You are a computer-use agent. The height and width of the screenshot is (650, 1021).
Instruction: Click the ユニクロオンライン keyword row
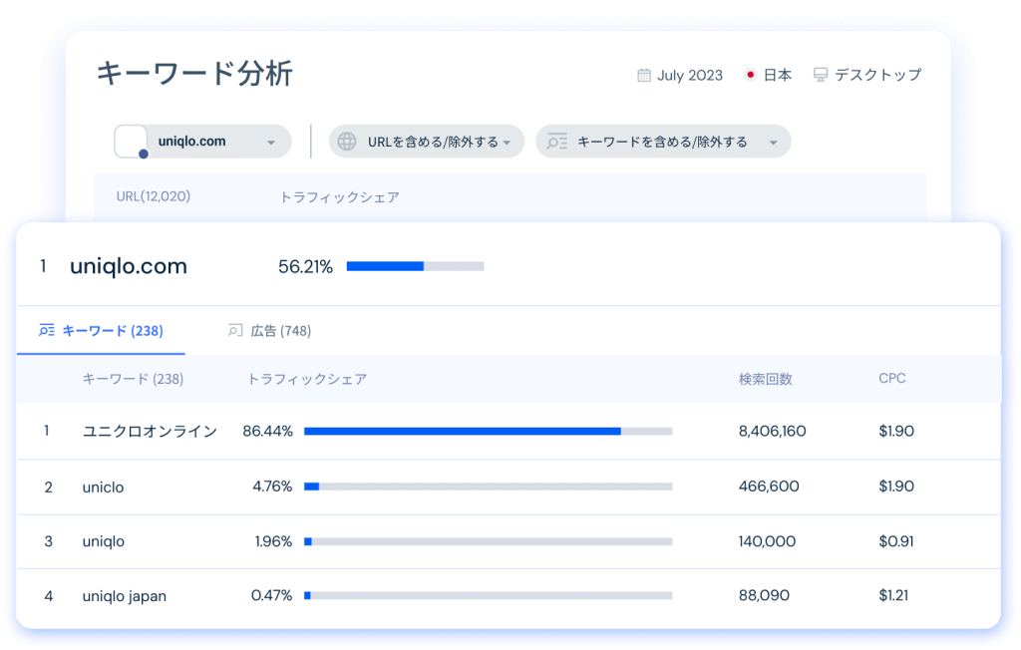[x=150, y=431]
